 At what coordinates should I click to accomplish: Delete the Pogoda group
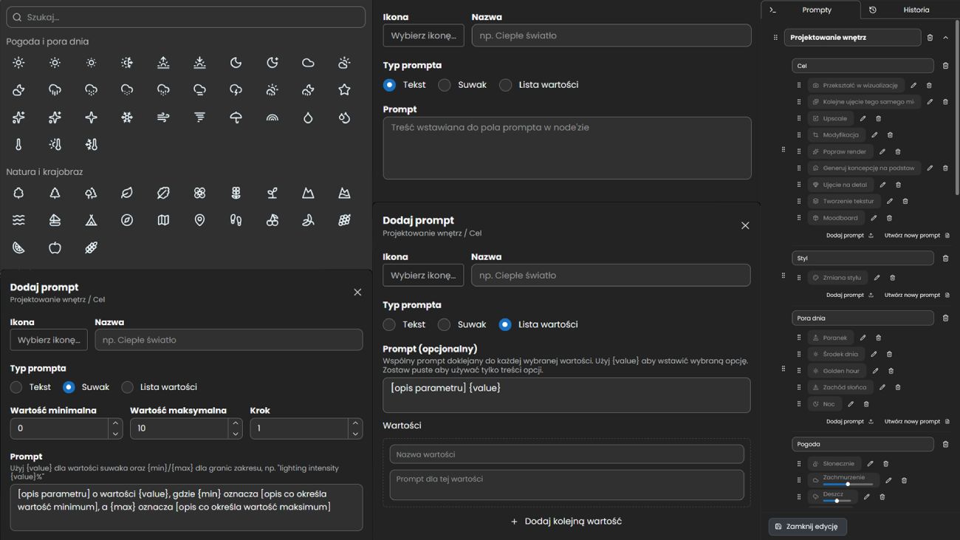pyautogui.click(x=945, y=445)
